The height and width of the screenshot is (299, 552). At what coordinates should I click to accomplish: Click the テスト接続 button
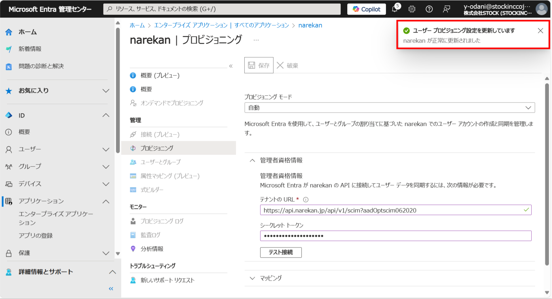click(281, 252)
